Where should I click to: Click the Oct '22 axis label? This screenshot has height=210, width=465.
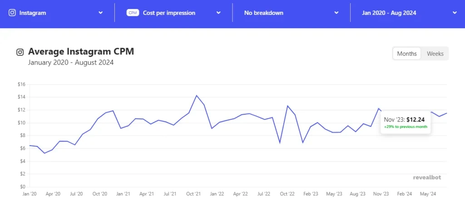pos(287,194)
